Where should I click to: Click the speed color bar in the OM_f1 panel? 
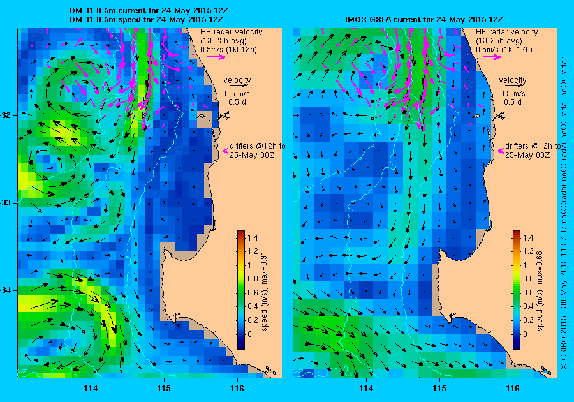[x=241, y=290]
